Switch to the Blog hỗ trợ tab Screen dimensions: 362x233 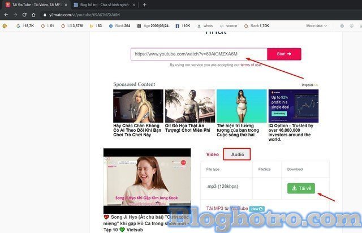pyautogui.click(x=104, y=5)
